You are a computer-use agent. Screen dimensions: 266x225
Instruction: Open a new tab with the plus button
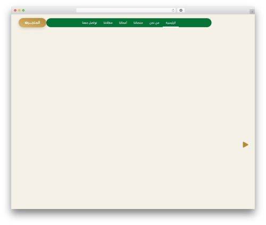pos(252,12)
